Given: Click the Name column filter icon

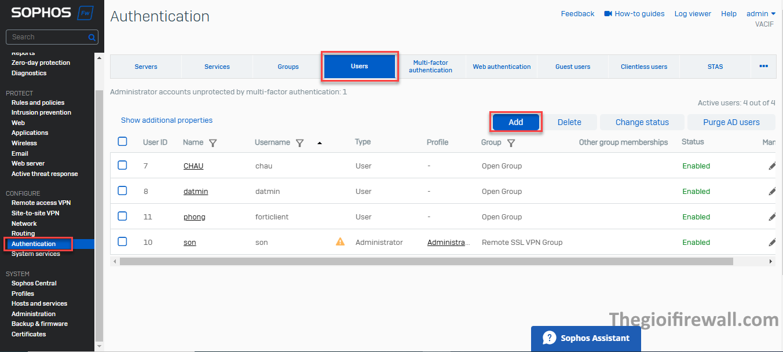Looking at the screenshot, I should (x=213, y=142).
